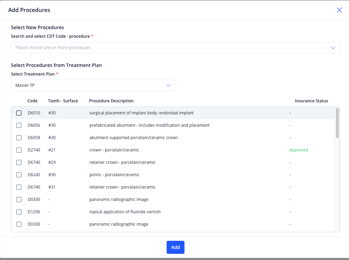Click 'crown - porcelain/ceramic' description
The image size is (349, 260).
click(x=114, y=150)
